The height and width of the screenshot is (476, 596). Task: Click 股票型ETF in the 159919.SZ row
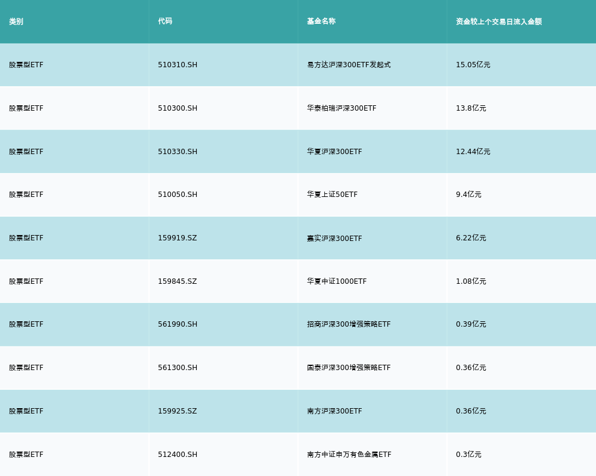click(x=26, y=238)
